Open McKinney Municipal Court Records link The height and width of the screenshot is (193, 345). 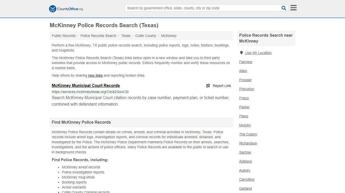click(x=86, y=85)
